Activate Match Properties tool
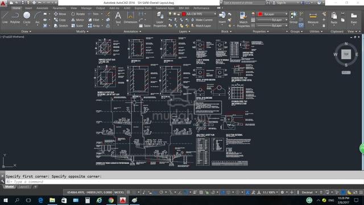The height and width of the screenshot is (205, 364). click(x=243, y=19)
